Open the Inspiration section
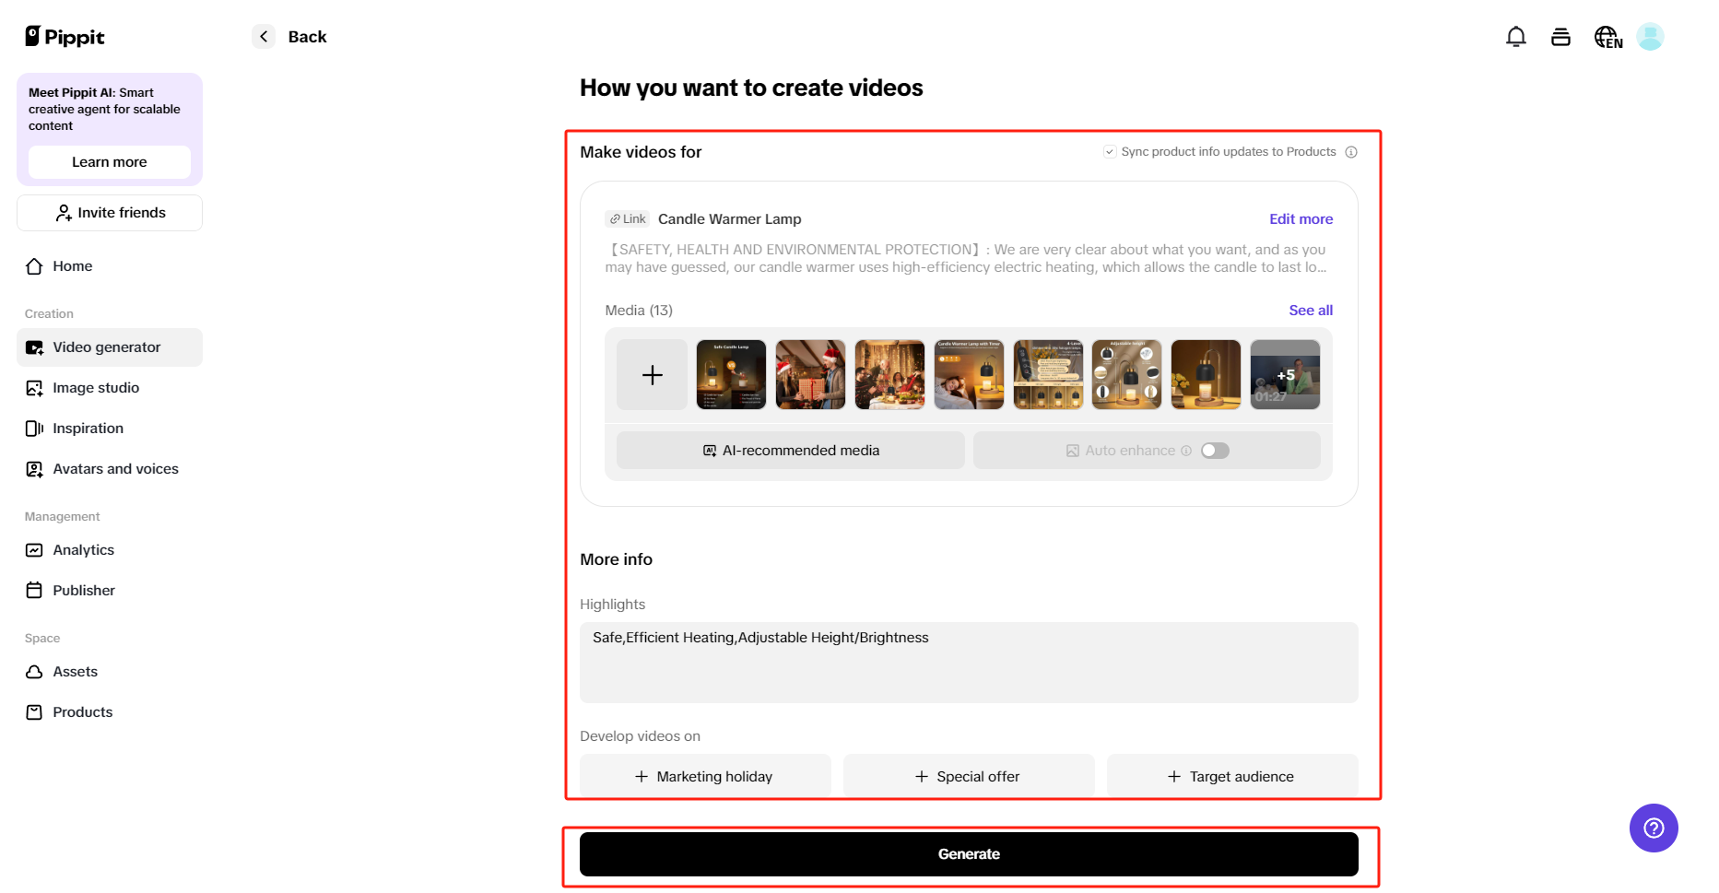 (x=110, y=429)
